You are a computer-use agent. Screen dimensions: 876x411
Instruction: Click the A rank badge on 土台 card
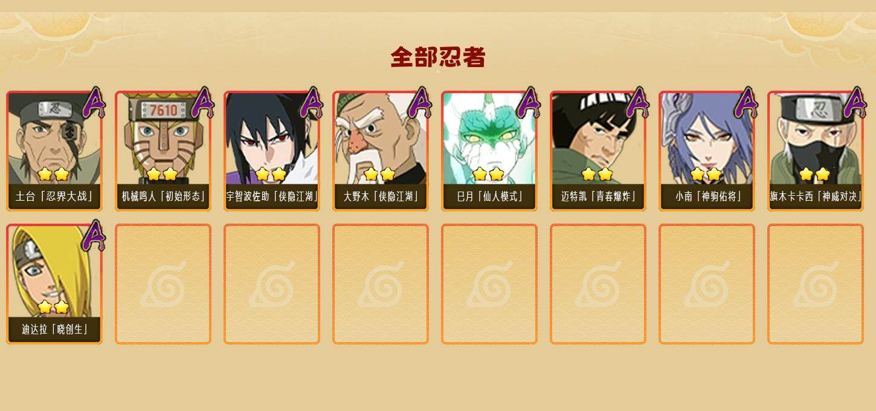94,103
